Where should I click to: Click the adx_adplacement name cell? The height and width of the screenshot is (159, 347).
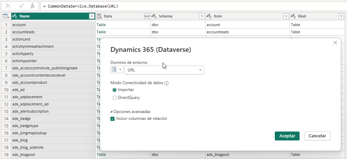tap(53, 97)
